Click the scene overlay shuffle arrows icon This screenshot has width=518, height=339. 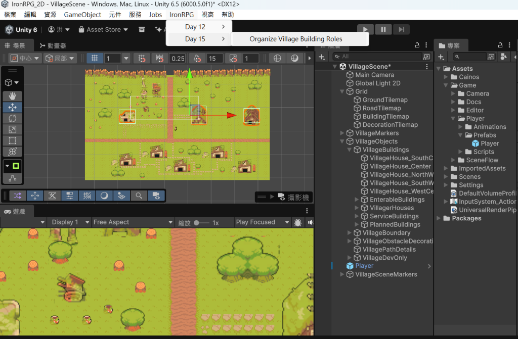click(18, 196)
